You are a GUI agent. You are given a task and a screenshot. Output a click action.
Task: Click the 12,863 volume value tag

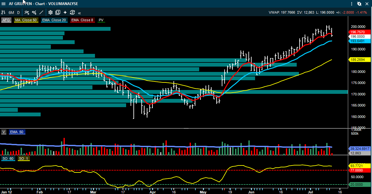[x=359, y=153]
